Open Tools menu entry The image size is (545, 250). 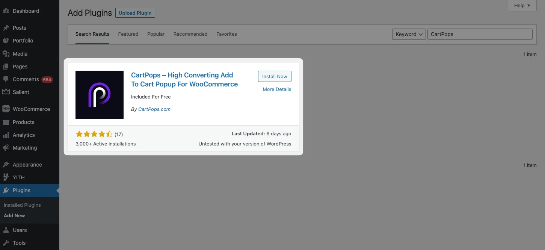tap(30, 243)
